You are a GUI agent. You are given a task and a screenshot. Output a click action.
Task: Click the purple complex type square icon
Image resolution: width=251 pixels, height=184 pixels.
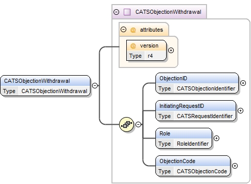[127, 12]
